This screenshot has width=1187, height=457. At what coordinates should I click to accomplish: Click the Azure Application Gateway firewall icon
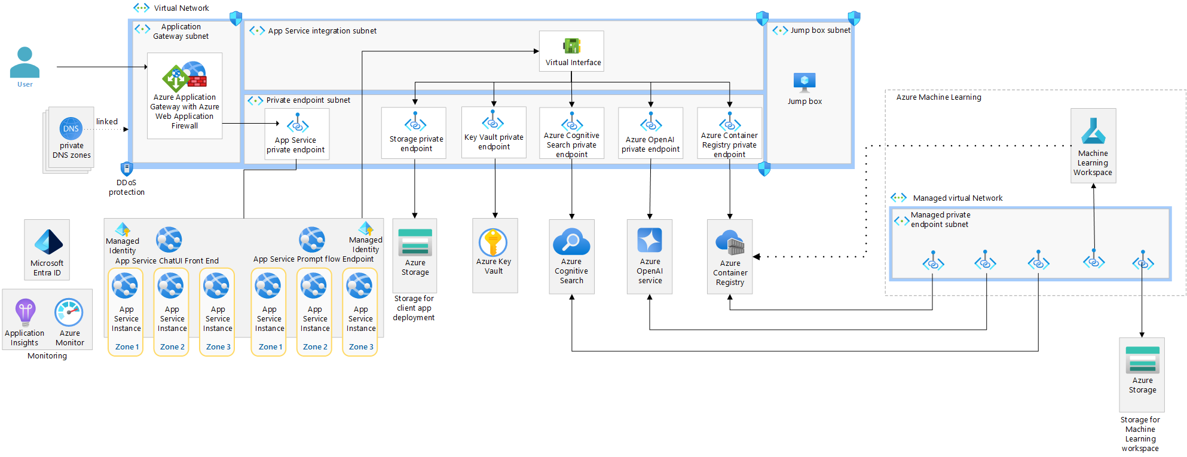184,76
